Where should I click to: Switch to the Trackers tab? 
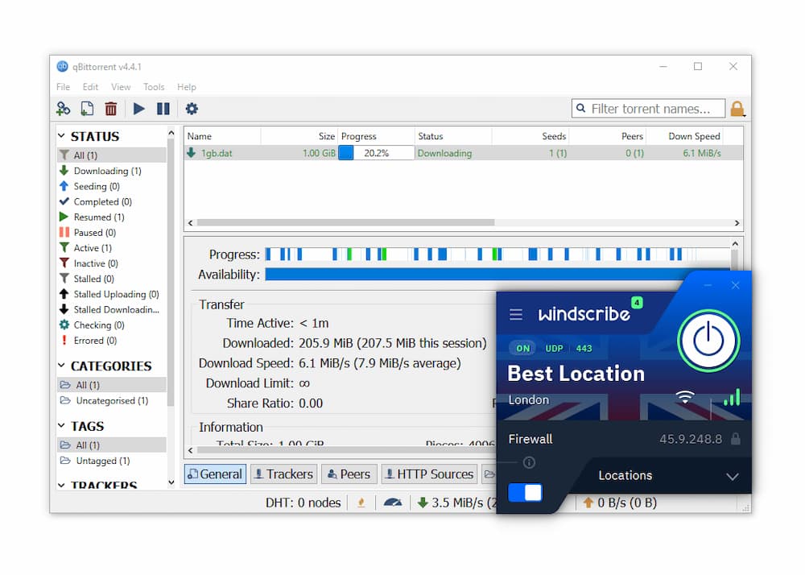tap(283, 474)
